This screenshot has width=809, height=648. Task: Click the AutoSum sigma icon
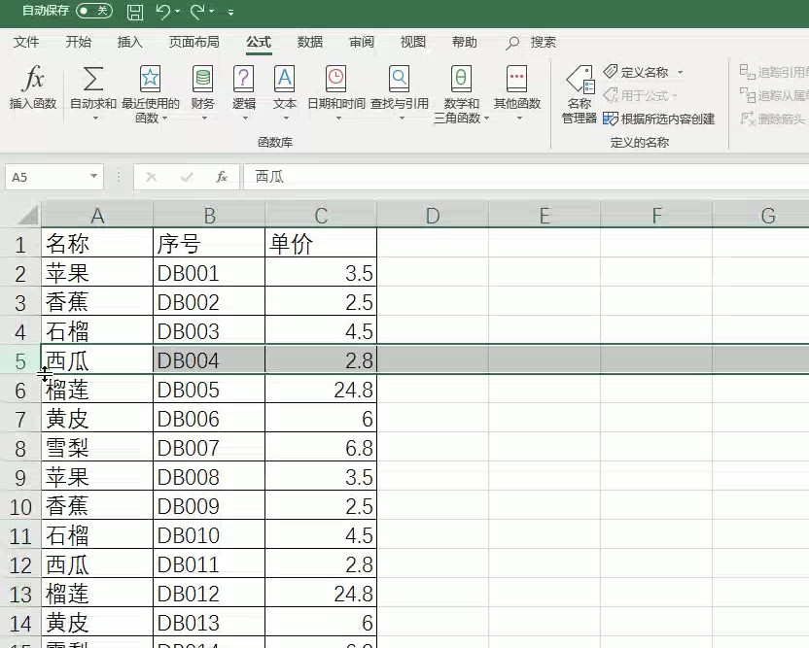point(93,80)
